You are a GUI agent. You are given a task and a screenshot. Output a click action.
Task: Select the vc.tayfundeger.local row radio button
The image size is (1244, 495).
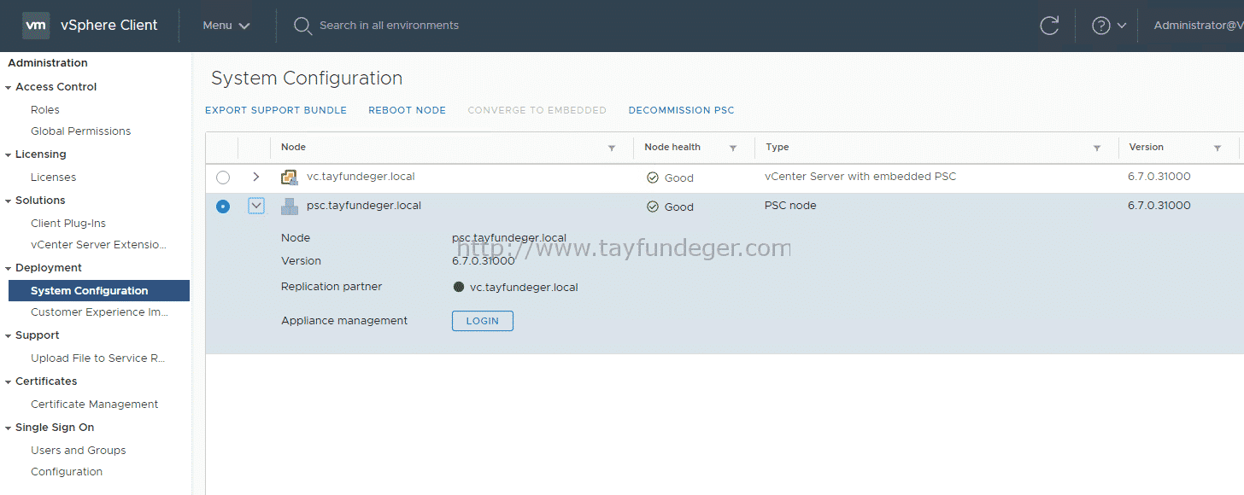(223, 178)
